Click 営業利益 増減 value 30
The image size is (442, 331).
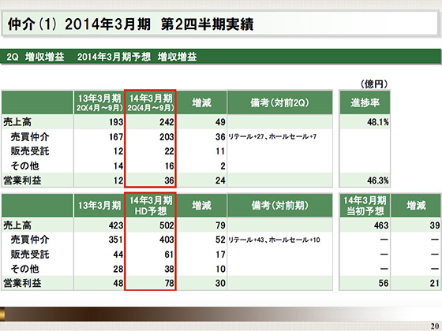pos(220,283)
